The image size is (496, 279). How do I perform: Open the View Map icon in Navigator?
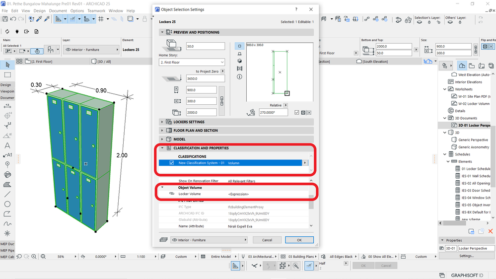click(x=472, y=66)
